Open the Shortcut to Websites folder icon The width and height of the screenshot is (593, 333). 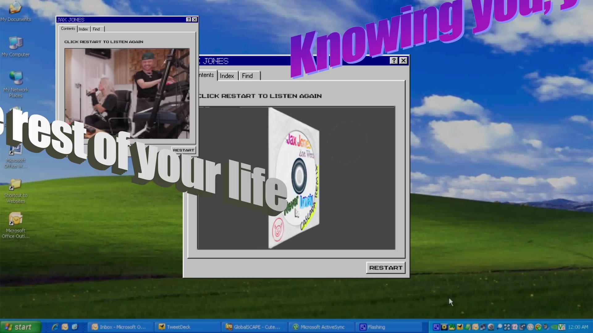(15, 191)
